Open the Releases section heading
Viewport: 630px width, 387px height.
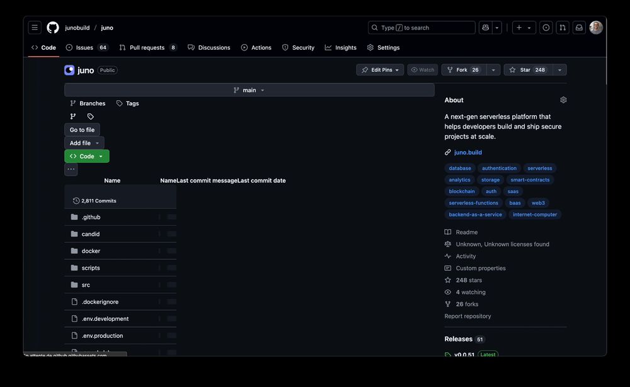coord(459,339)
